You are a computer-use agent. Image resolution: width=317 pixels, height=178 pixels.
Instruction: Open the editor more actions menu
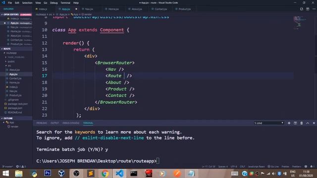point(314,9)
